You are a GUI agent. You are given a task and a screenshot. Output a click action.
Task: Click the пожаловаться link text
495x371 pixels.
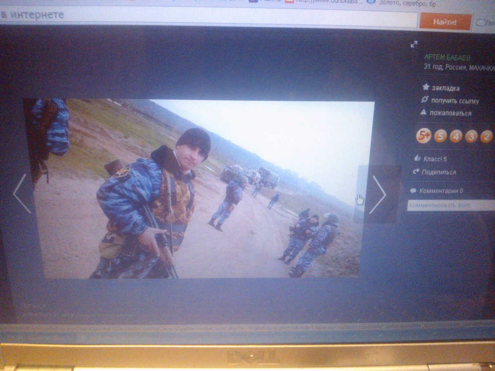coord(450,113)
